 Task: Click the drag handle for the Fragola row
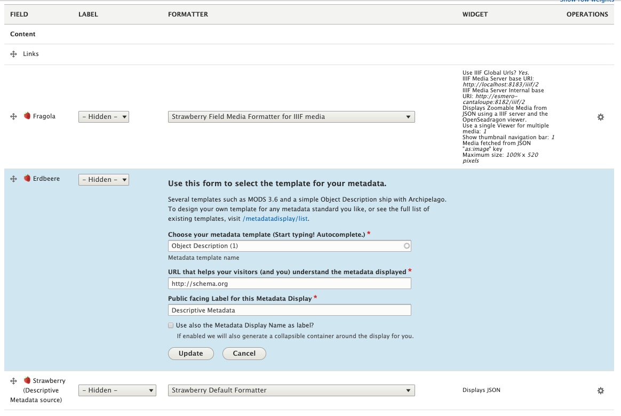[x=14, y=116]
